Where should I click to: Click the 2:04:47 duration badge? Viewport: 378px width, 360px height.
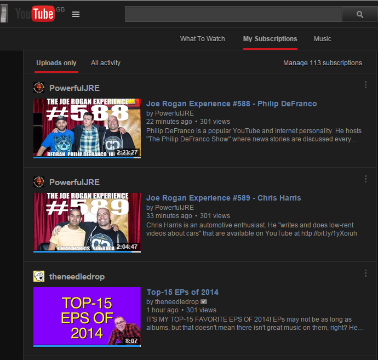127,247
